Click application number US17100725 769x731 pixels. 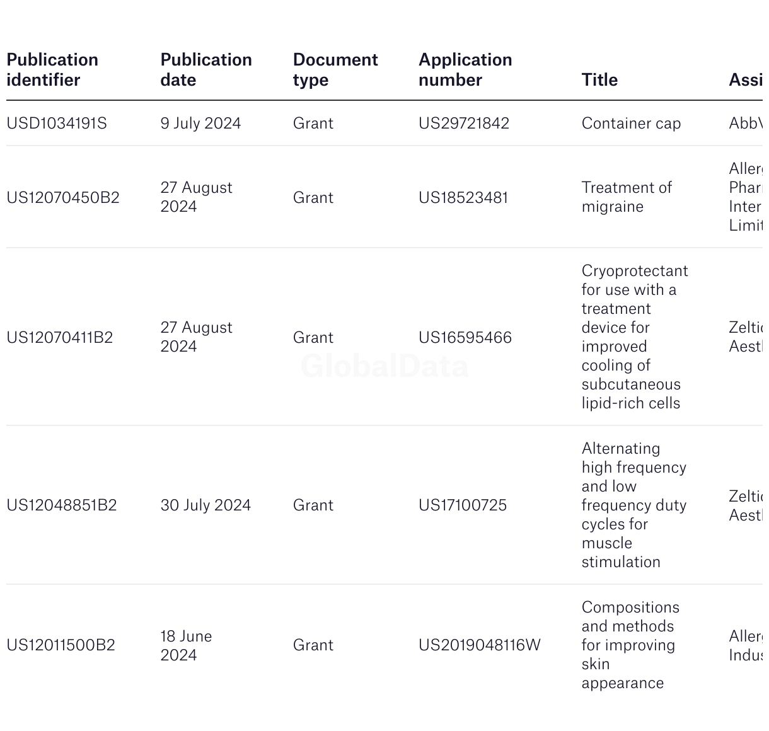point(463,505)
